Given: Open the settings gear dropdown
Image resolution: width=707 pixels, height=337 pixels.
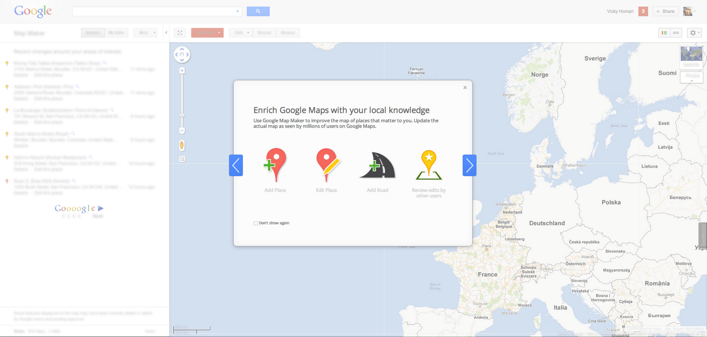Looking at the screenshot, I should tap(695, 33).
